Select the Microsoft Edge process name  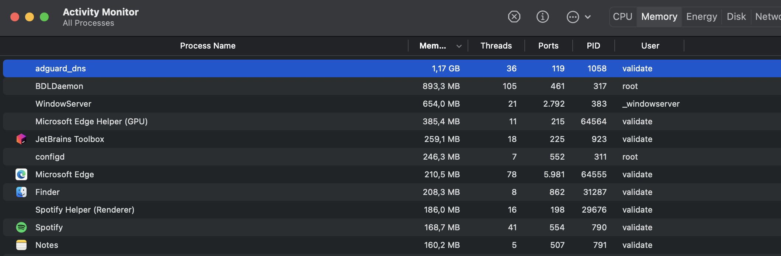click(x=65, y=174)
